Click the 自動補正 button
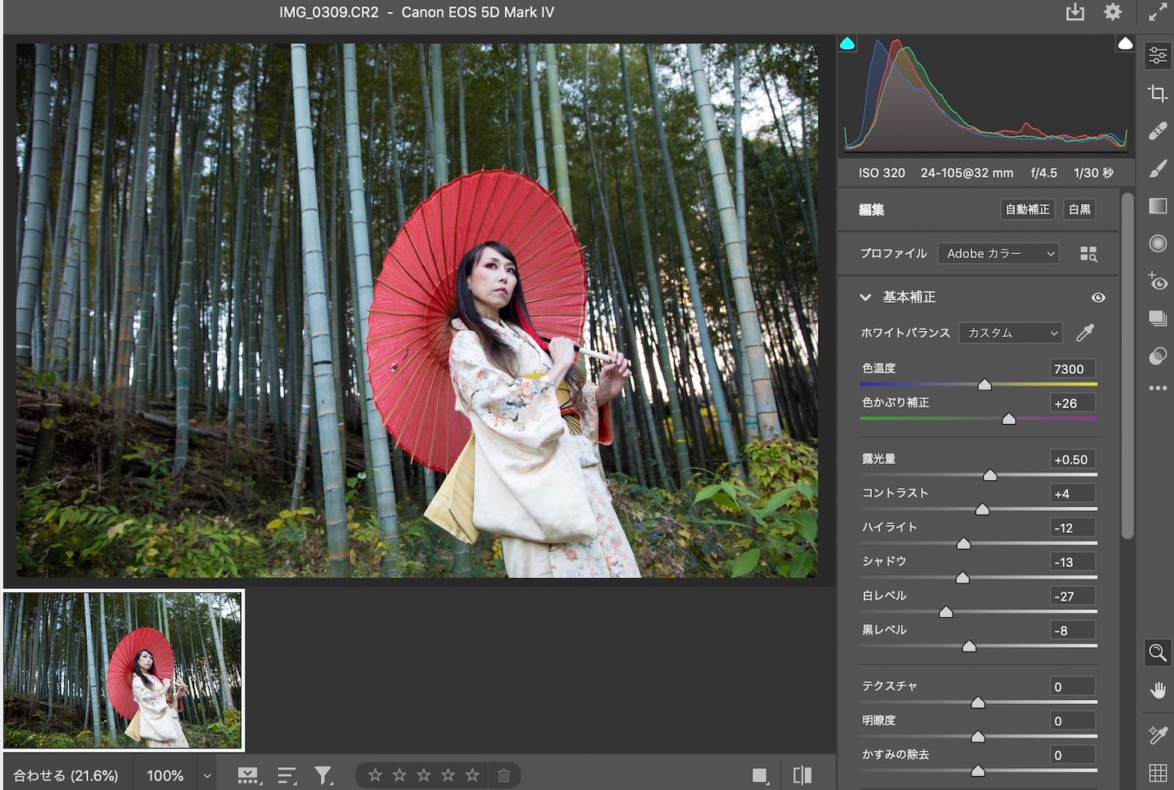 (1027, 210)
